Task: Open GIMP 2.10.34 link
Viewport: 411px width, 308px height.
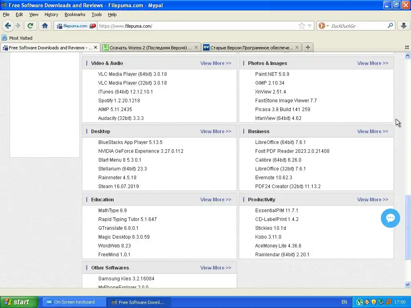Action: [270, 83]
